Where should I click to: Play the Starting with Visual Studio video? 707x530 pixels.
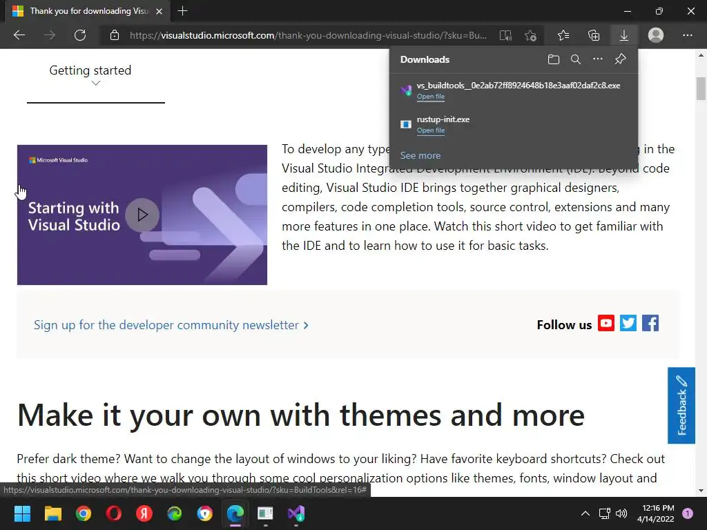[142, 215]
